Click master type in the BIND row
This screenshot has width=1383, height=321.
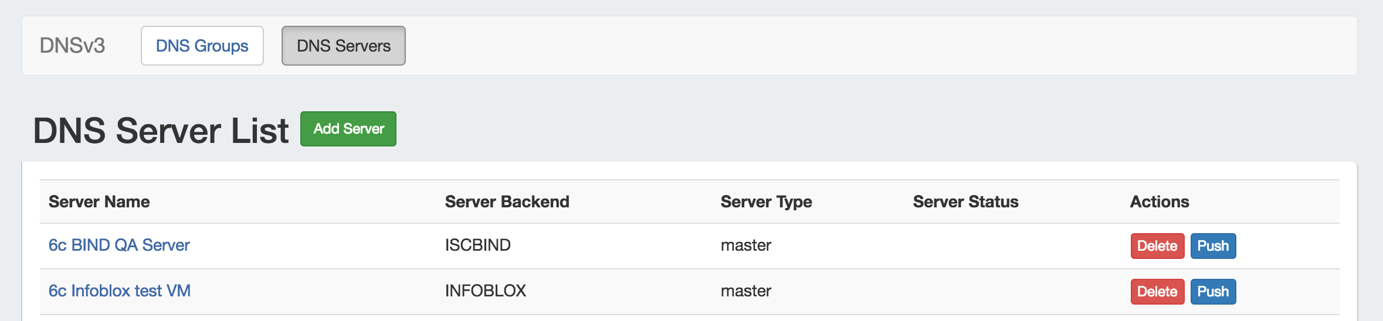[x=745, y=245]
